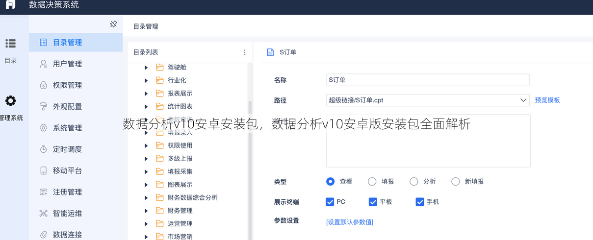Screen dimensions: 593x240
Task: Open the 管理系统 gear icon
Action: 10,101
